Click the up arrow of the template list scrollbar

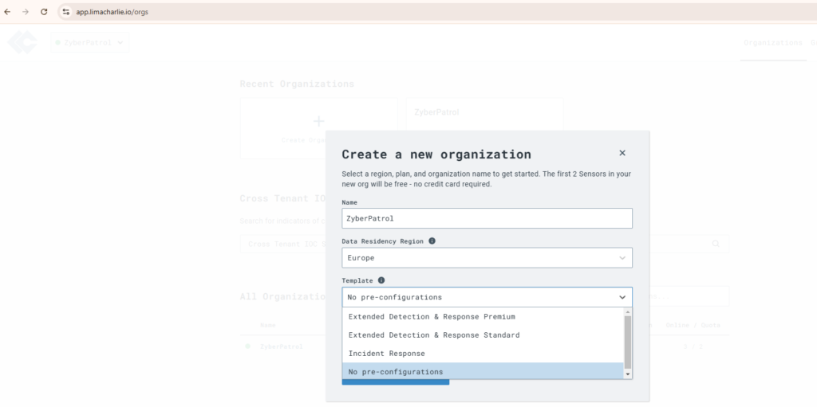[628, 311]
